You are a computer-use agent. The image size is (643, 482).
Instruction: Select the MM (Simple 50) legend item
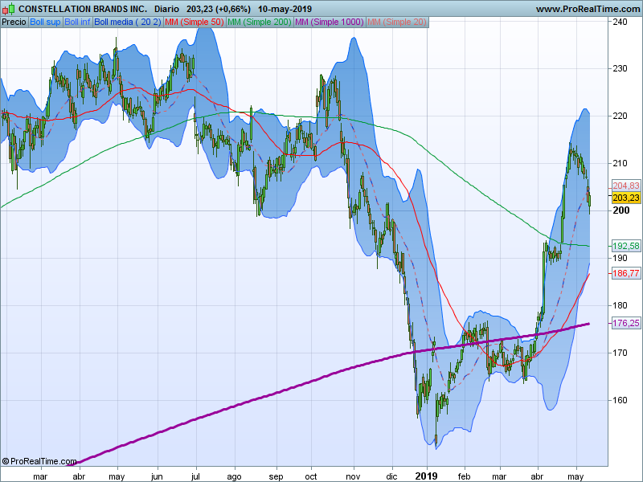(195, 22)
